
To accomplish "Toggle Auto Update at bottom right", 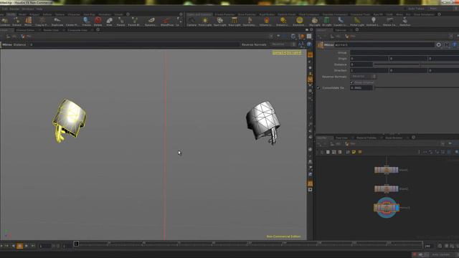I will coord(441,255).
